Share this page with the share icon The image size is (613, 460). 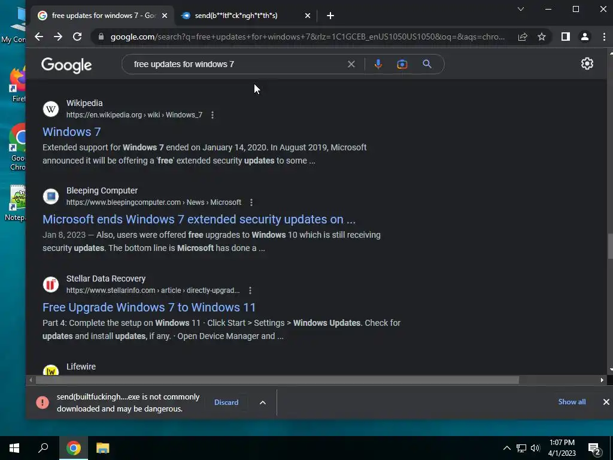[x=523, y=37]
